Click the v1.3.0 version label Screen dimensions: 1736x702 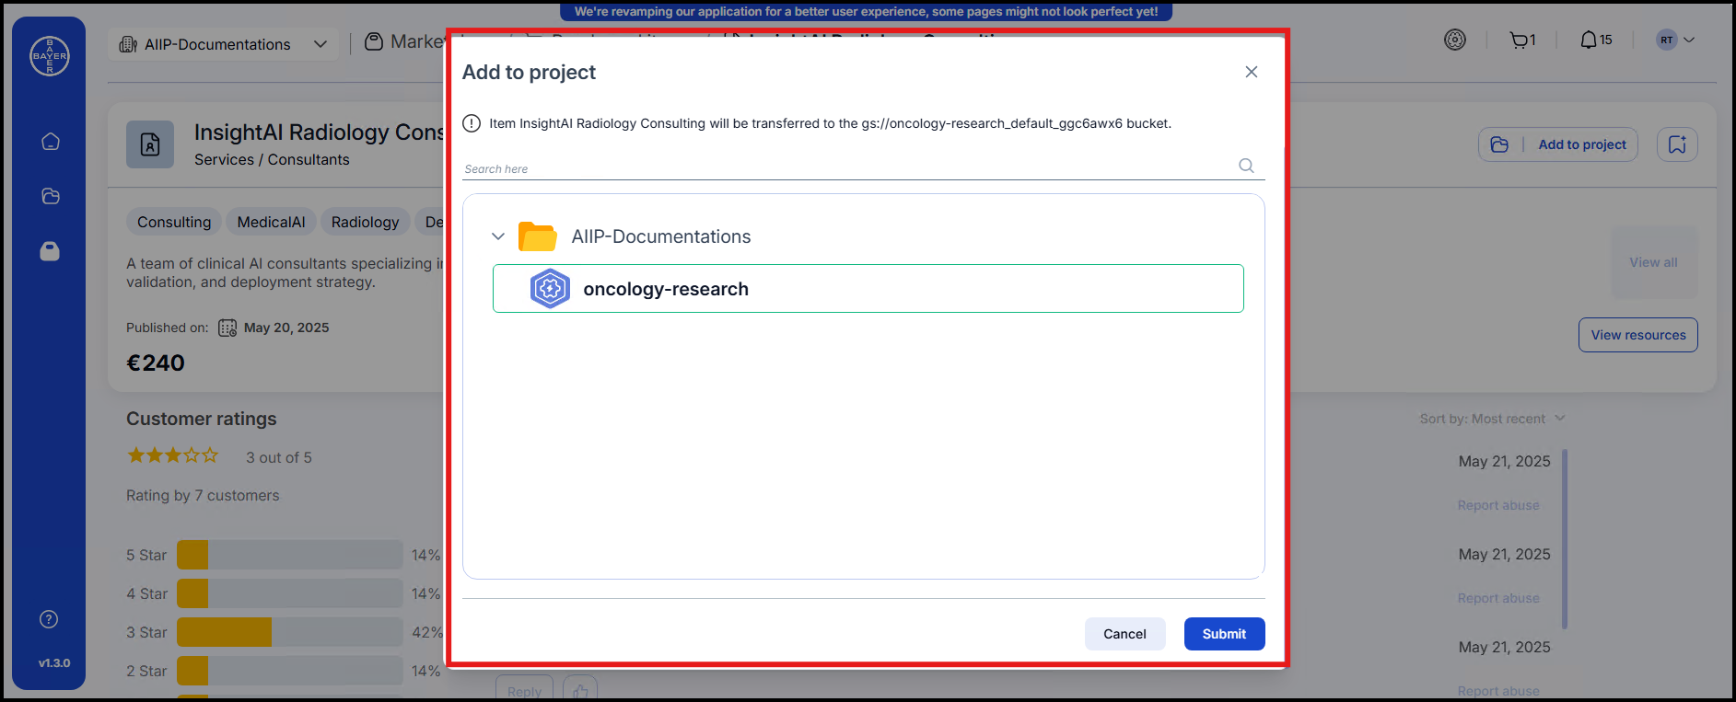(54, 662)
